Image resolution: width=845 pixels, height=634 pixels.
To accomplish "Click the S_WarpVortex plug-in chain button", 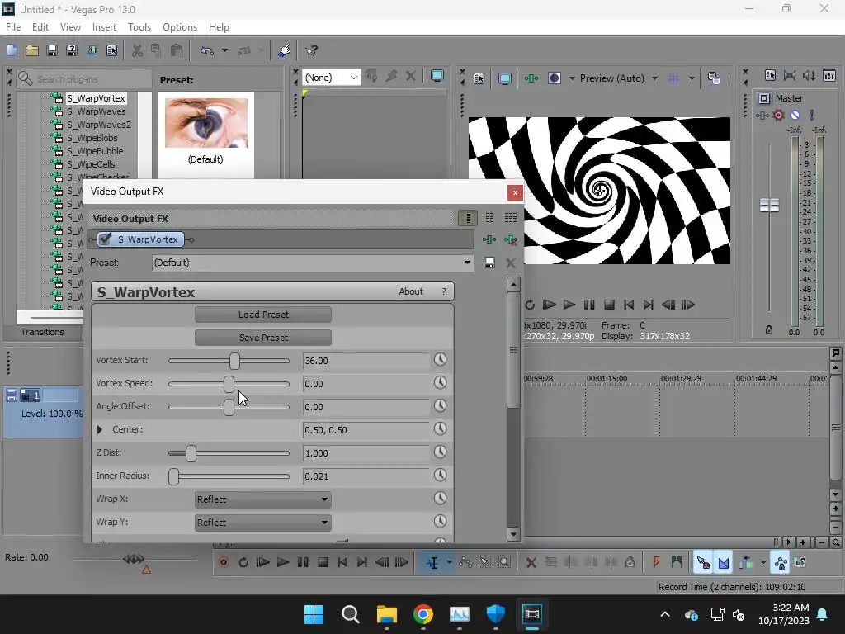I will [140, 239].
